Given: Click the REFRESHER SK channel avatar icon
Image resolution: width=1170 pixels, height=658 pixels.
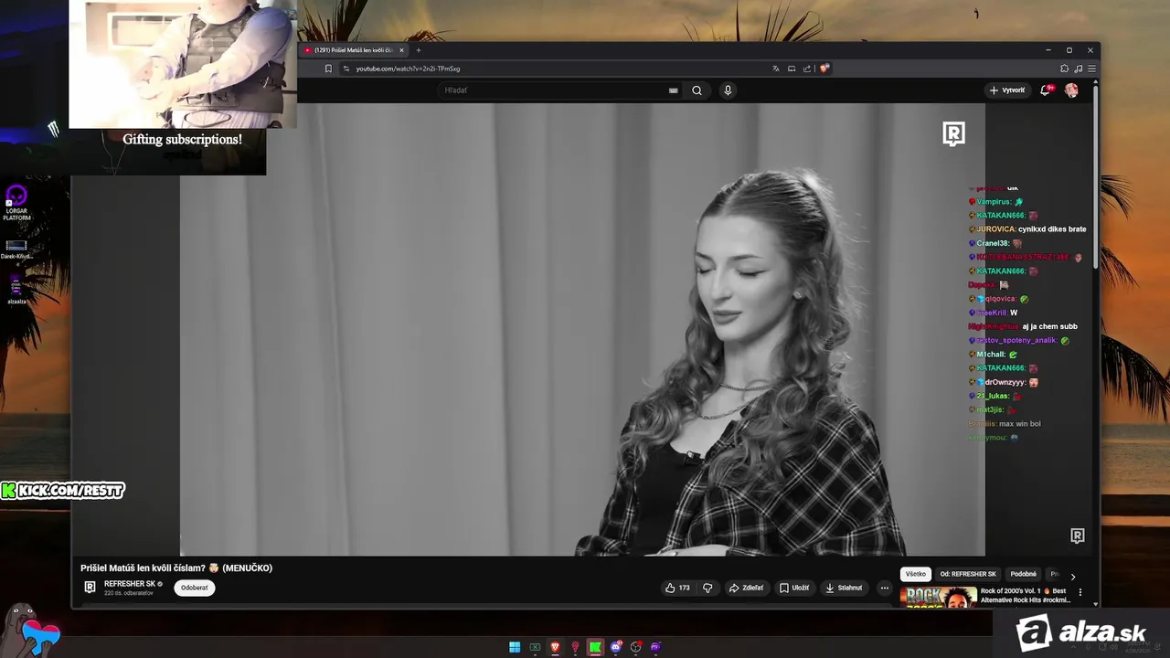Looking at the screenshot, I should click(90, 588).
